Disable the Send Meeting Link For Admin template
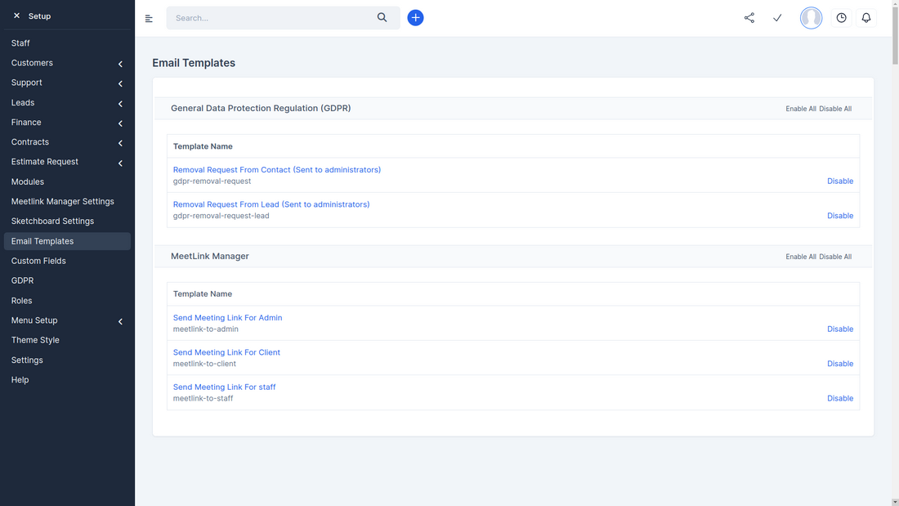This screenshot has height=506, width=899. click(840, 329)
